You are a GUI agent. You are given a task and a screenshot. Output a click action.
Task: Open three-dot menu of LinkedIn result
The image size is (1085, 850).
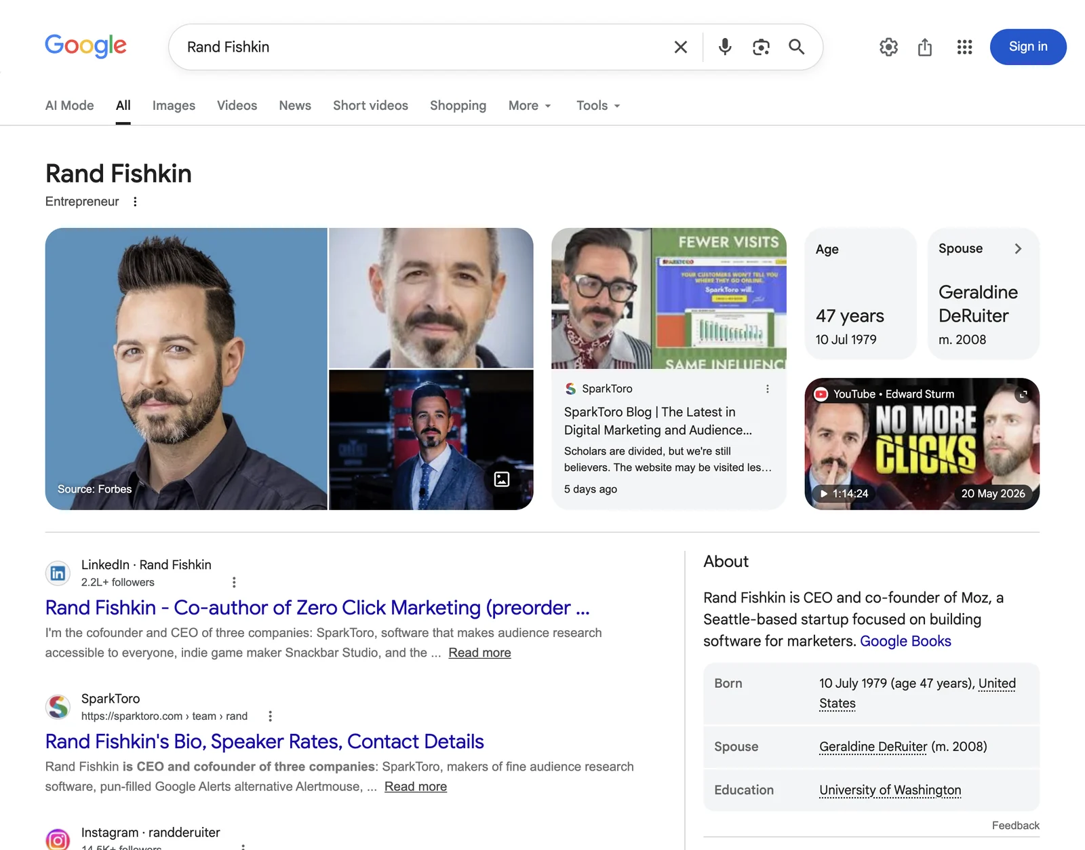tap(234, 582)
